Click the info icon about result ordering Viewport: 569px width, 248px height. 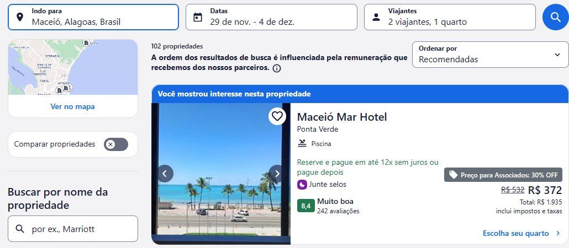277,68
